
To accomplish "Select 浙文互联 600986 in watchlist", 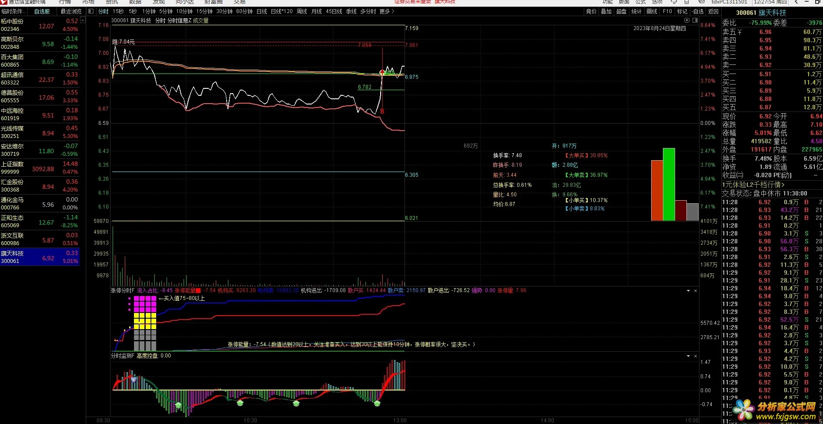I will pos(40,239).
